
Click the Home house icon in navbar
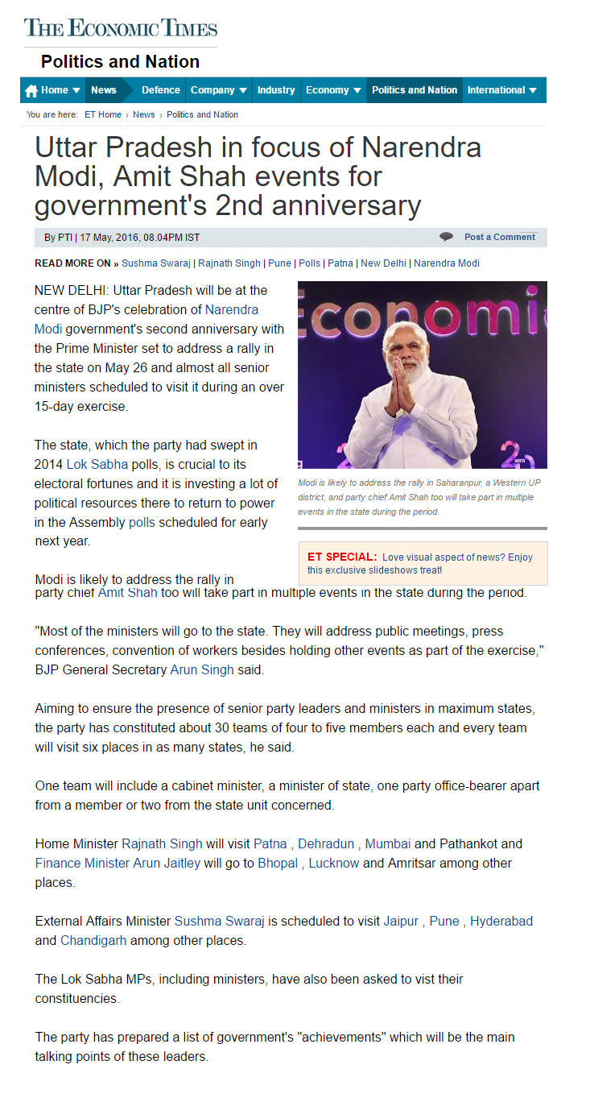[32, 90]
